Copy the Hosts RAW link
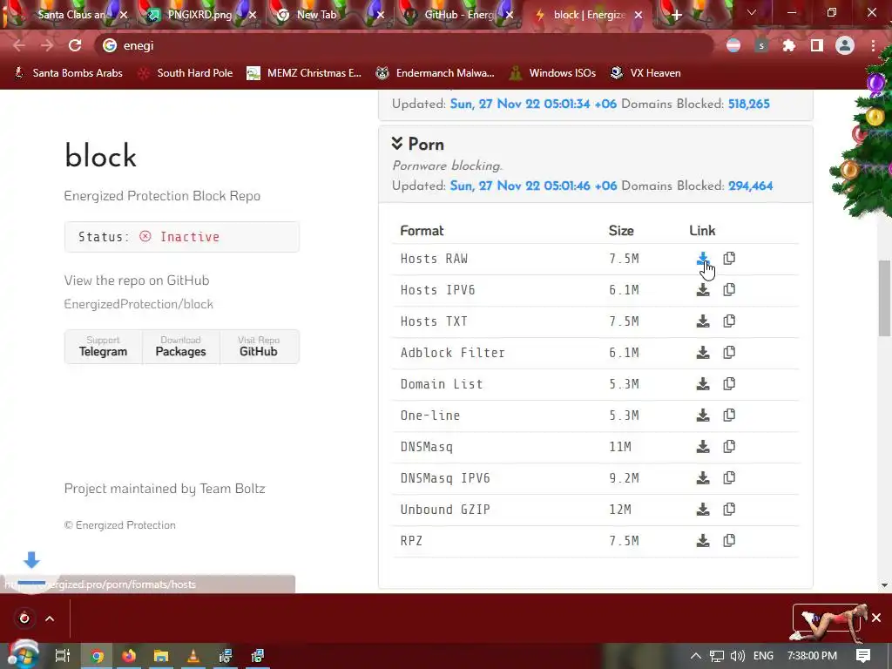Viewport: 892px width, 669px height. pyautogui.click(x=729, y=258)
